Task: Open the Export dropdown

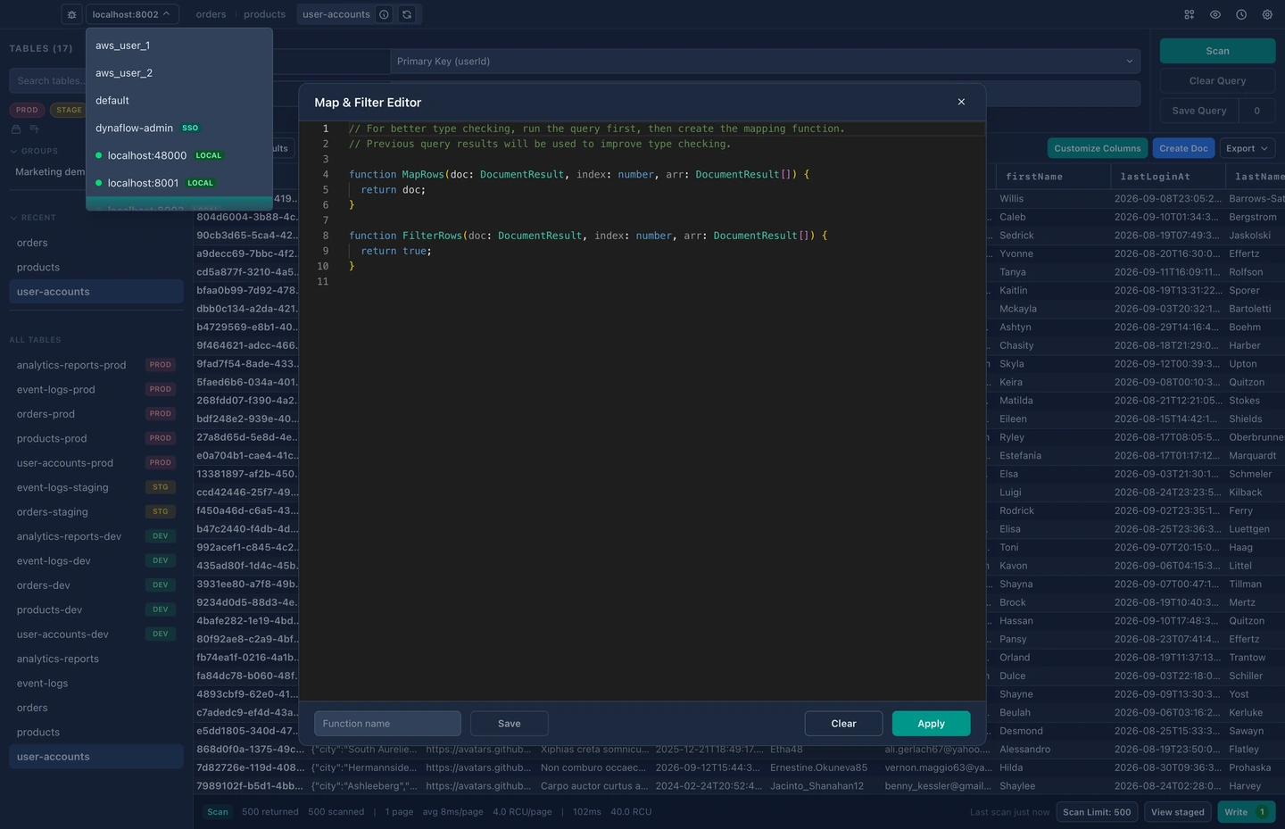Action: point(1247,148)
